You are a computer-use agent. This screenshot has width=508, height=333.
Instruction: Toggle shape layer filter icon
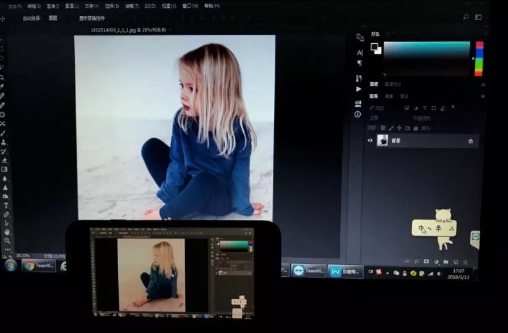point(434,108)
